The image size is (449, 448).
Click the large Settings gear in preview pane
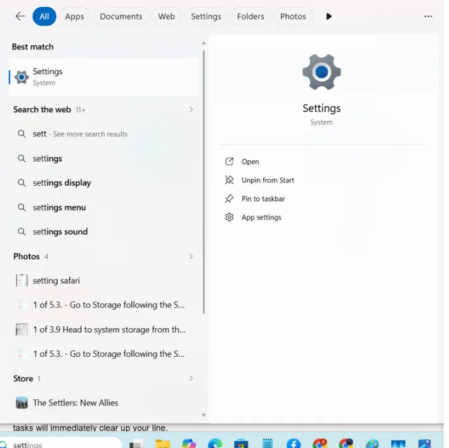tap(322, 72)
